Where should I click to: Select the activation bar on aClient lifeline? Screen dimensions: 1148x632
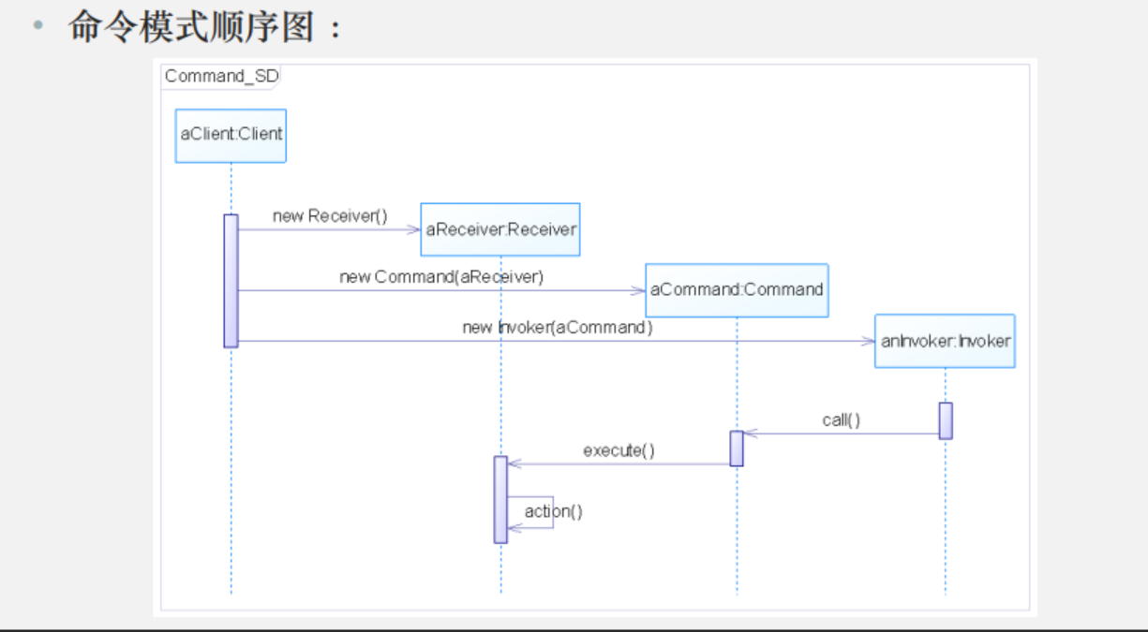click(x=231, y=281)
